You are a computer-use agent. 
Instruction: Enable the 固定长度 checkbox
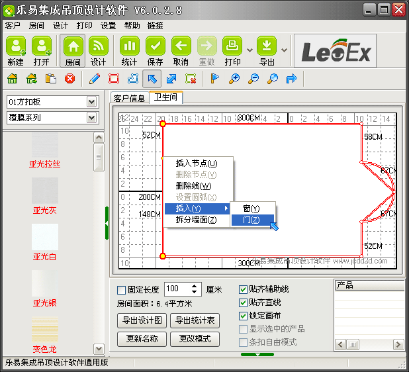point(121,290)
